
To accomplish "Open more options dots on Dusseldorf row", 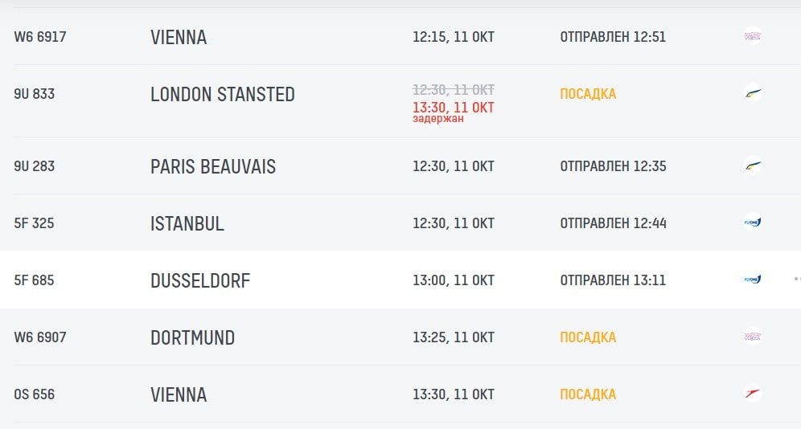I will (x=796, y=280).
